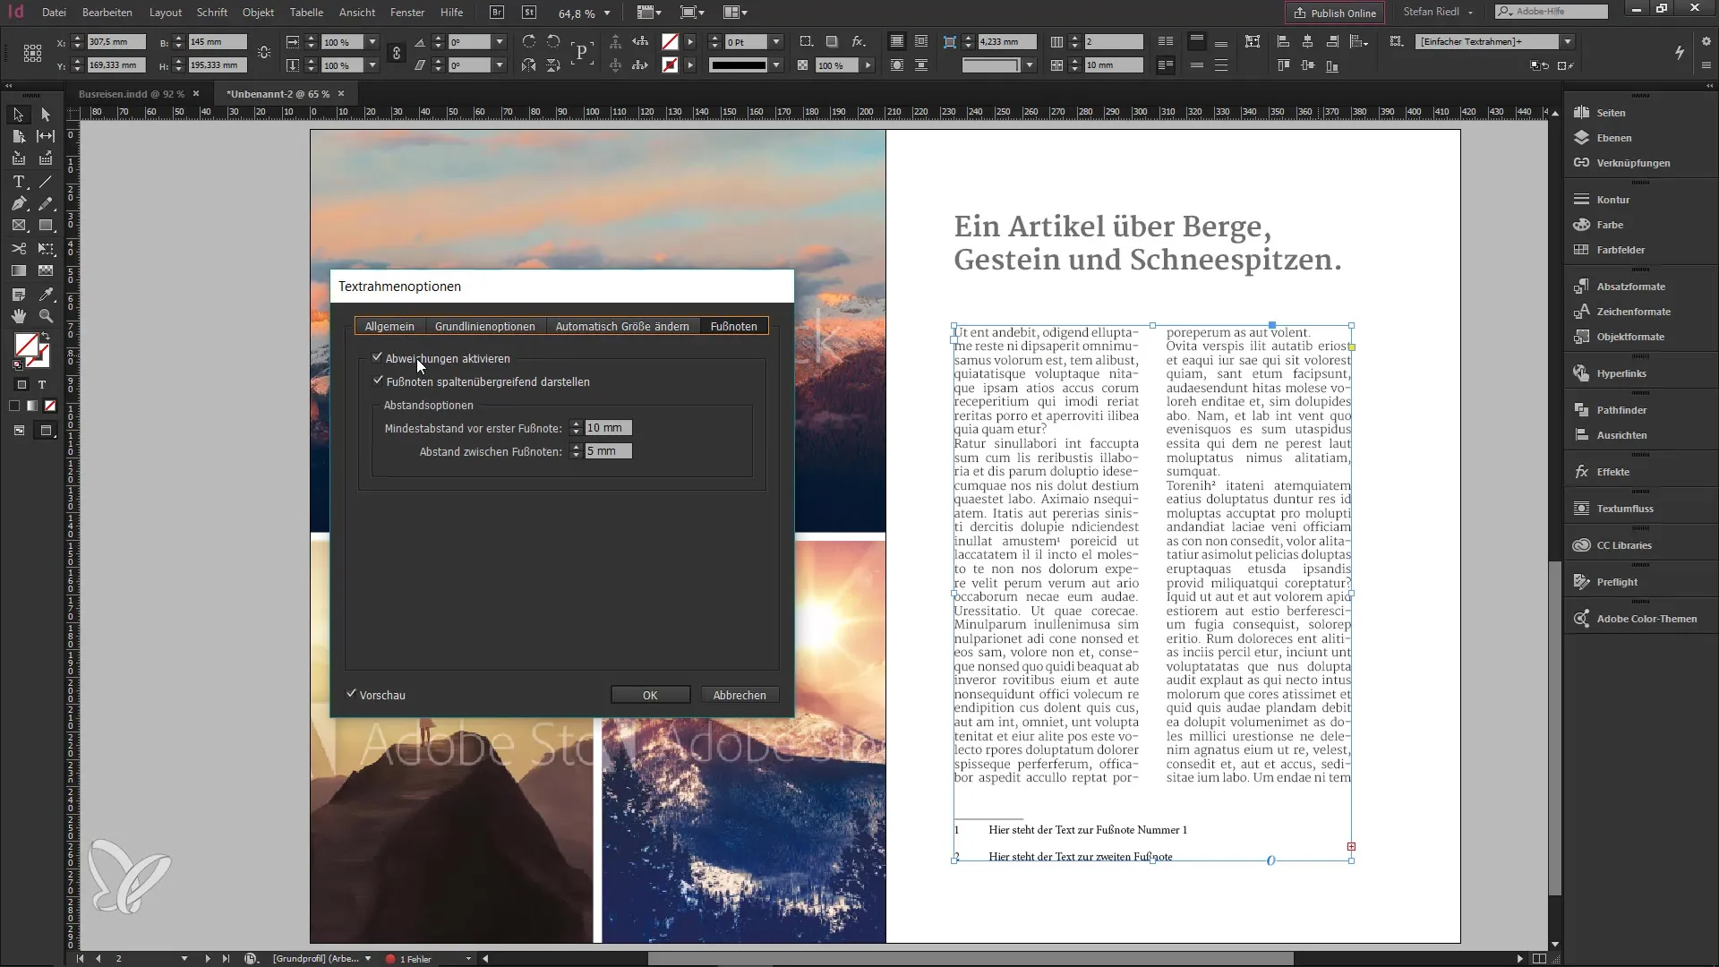
Task: Click the fill color swatch in control bar
Action: click(x=670, y=42)
